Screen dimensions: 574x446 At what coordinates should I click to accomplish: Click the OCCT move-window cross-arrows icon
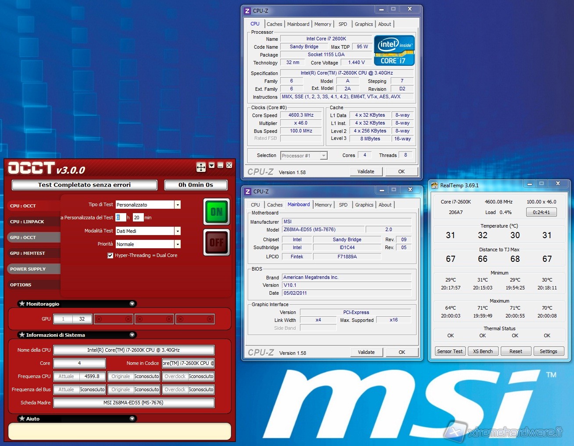(x=201, y=167)
